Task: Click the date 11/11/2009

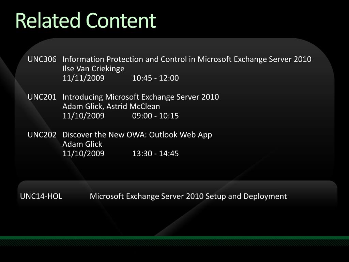Action: click(83, 78)
